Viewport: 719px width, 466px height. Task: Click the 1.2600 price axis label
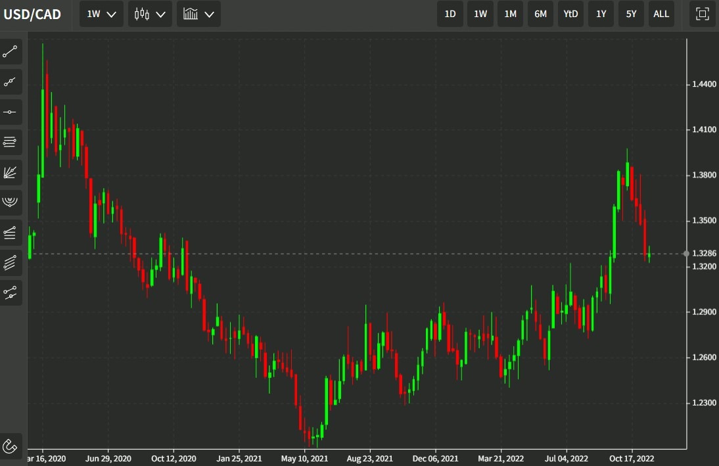click(704, 358)
